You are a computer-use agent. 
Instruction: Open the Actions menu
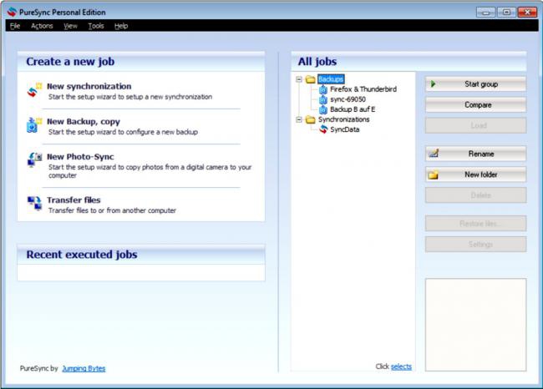pyautogui.click(x=42, y=26)
